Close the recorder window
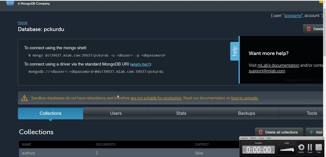326x157 pixels. tap(322, 138)
